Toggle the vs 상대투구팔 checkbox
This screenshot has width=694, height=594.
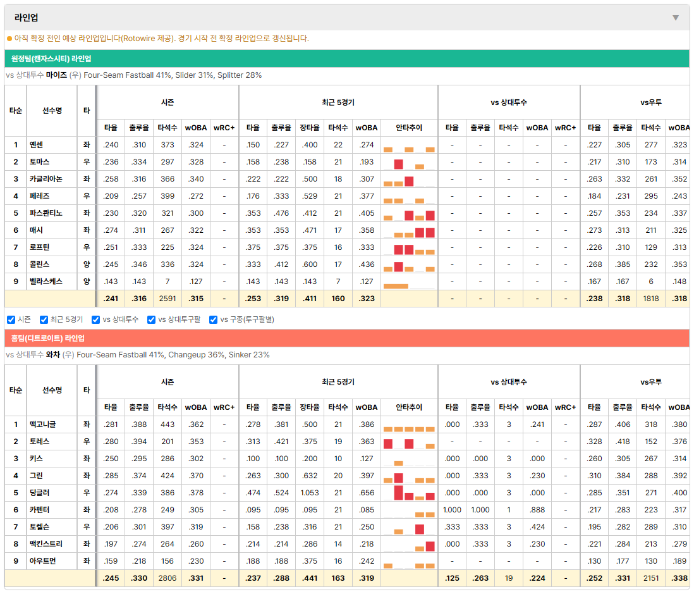[x=151, y=320]
